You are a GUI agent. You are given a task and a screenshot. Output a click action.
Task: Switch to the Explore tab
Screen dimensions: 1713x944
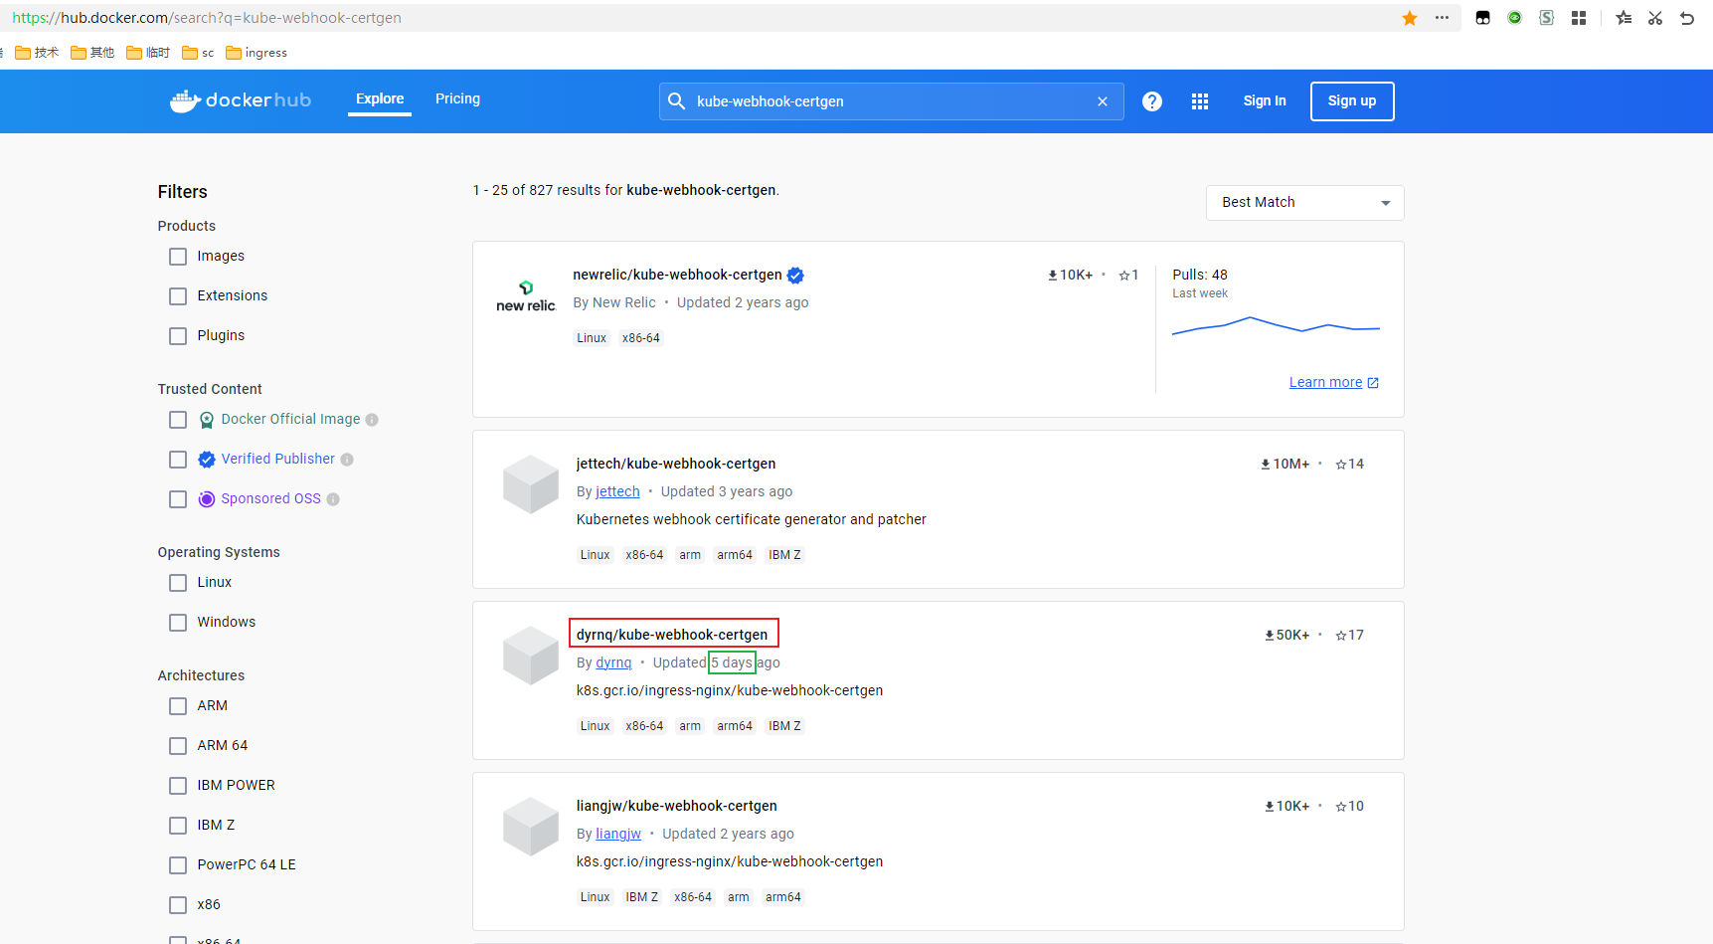pyautogui.click(x=380, y=99)
